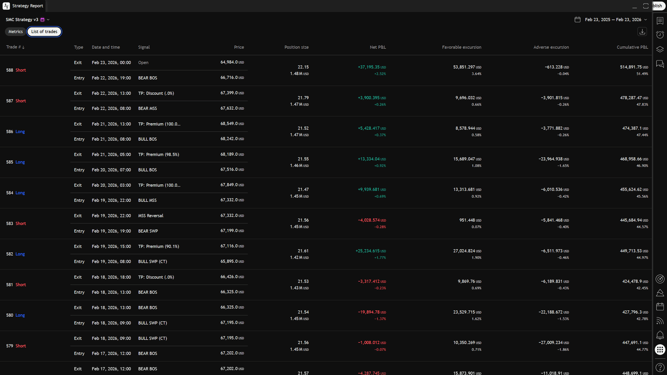
Task: Select the List of trades view
Action: click(x=44, y=31)
